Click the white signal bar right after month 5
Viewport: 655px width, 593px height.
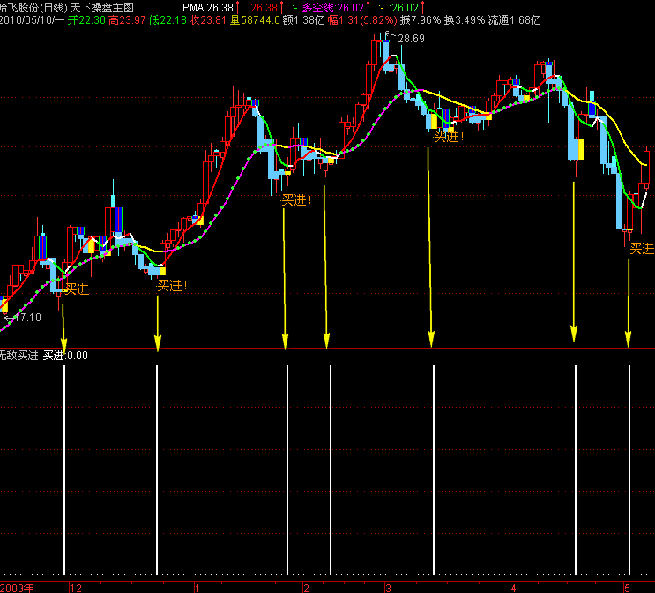[x=629, y=470]
